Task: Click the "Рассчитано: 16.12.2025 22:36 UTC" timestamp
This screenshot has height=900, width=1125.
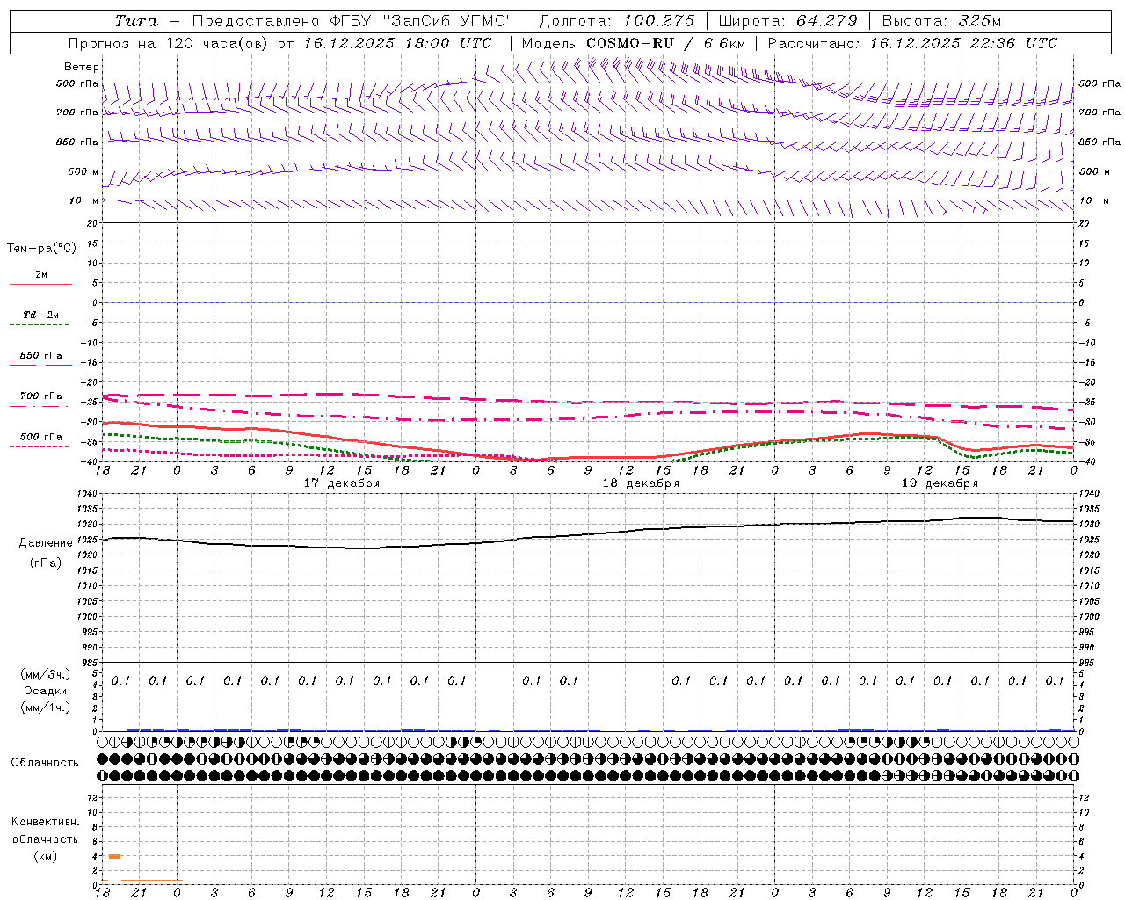Action: click(x=912, y=43)
